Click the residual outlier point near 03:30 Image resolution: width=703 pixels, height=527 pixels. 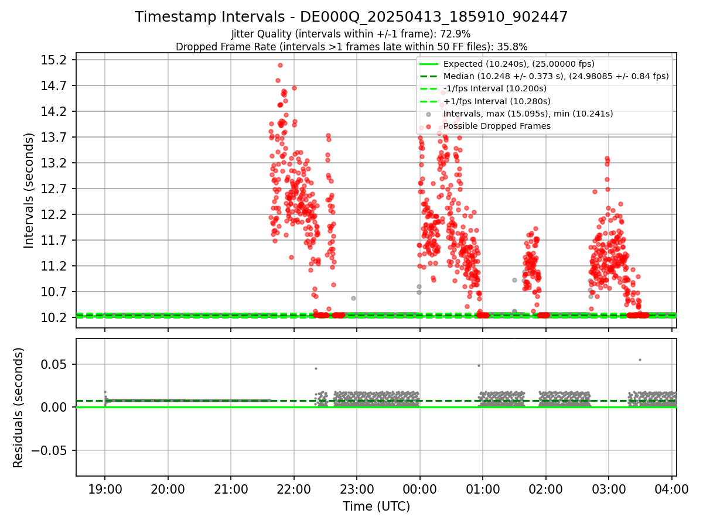pos(640,360)
